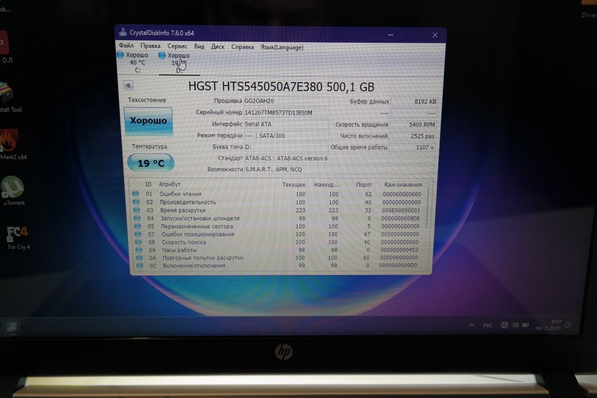Click the 5400 RPM rotation speed value
Viewport: 597px width, 398px height.
coord(413,125)
